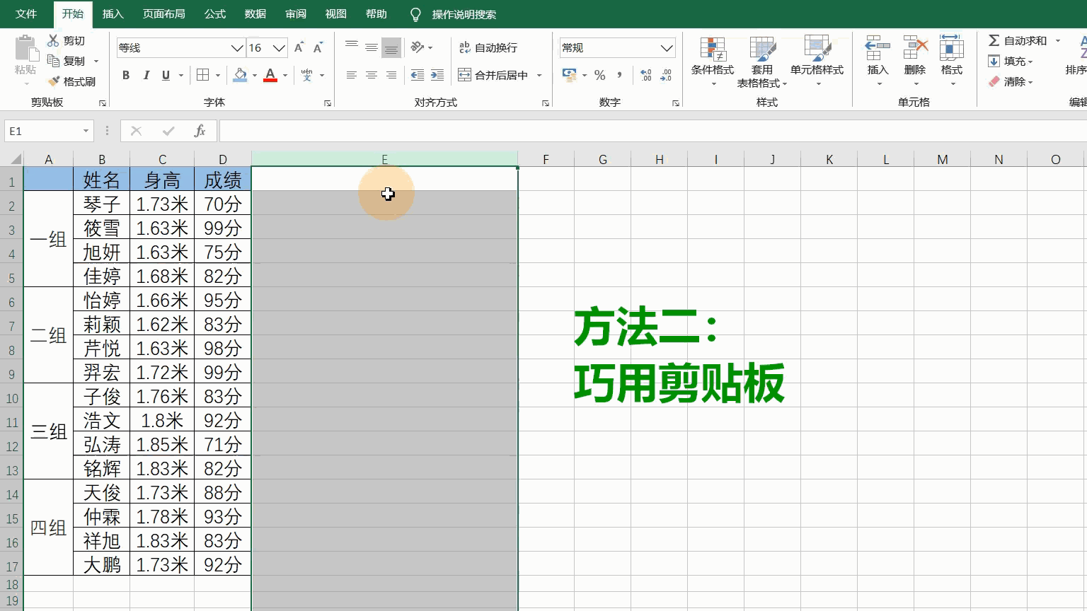Viewport: 1087px width, 611px height.
Task: Decrease font size with small A
Action: point(318,47)
